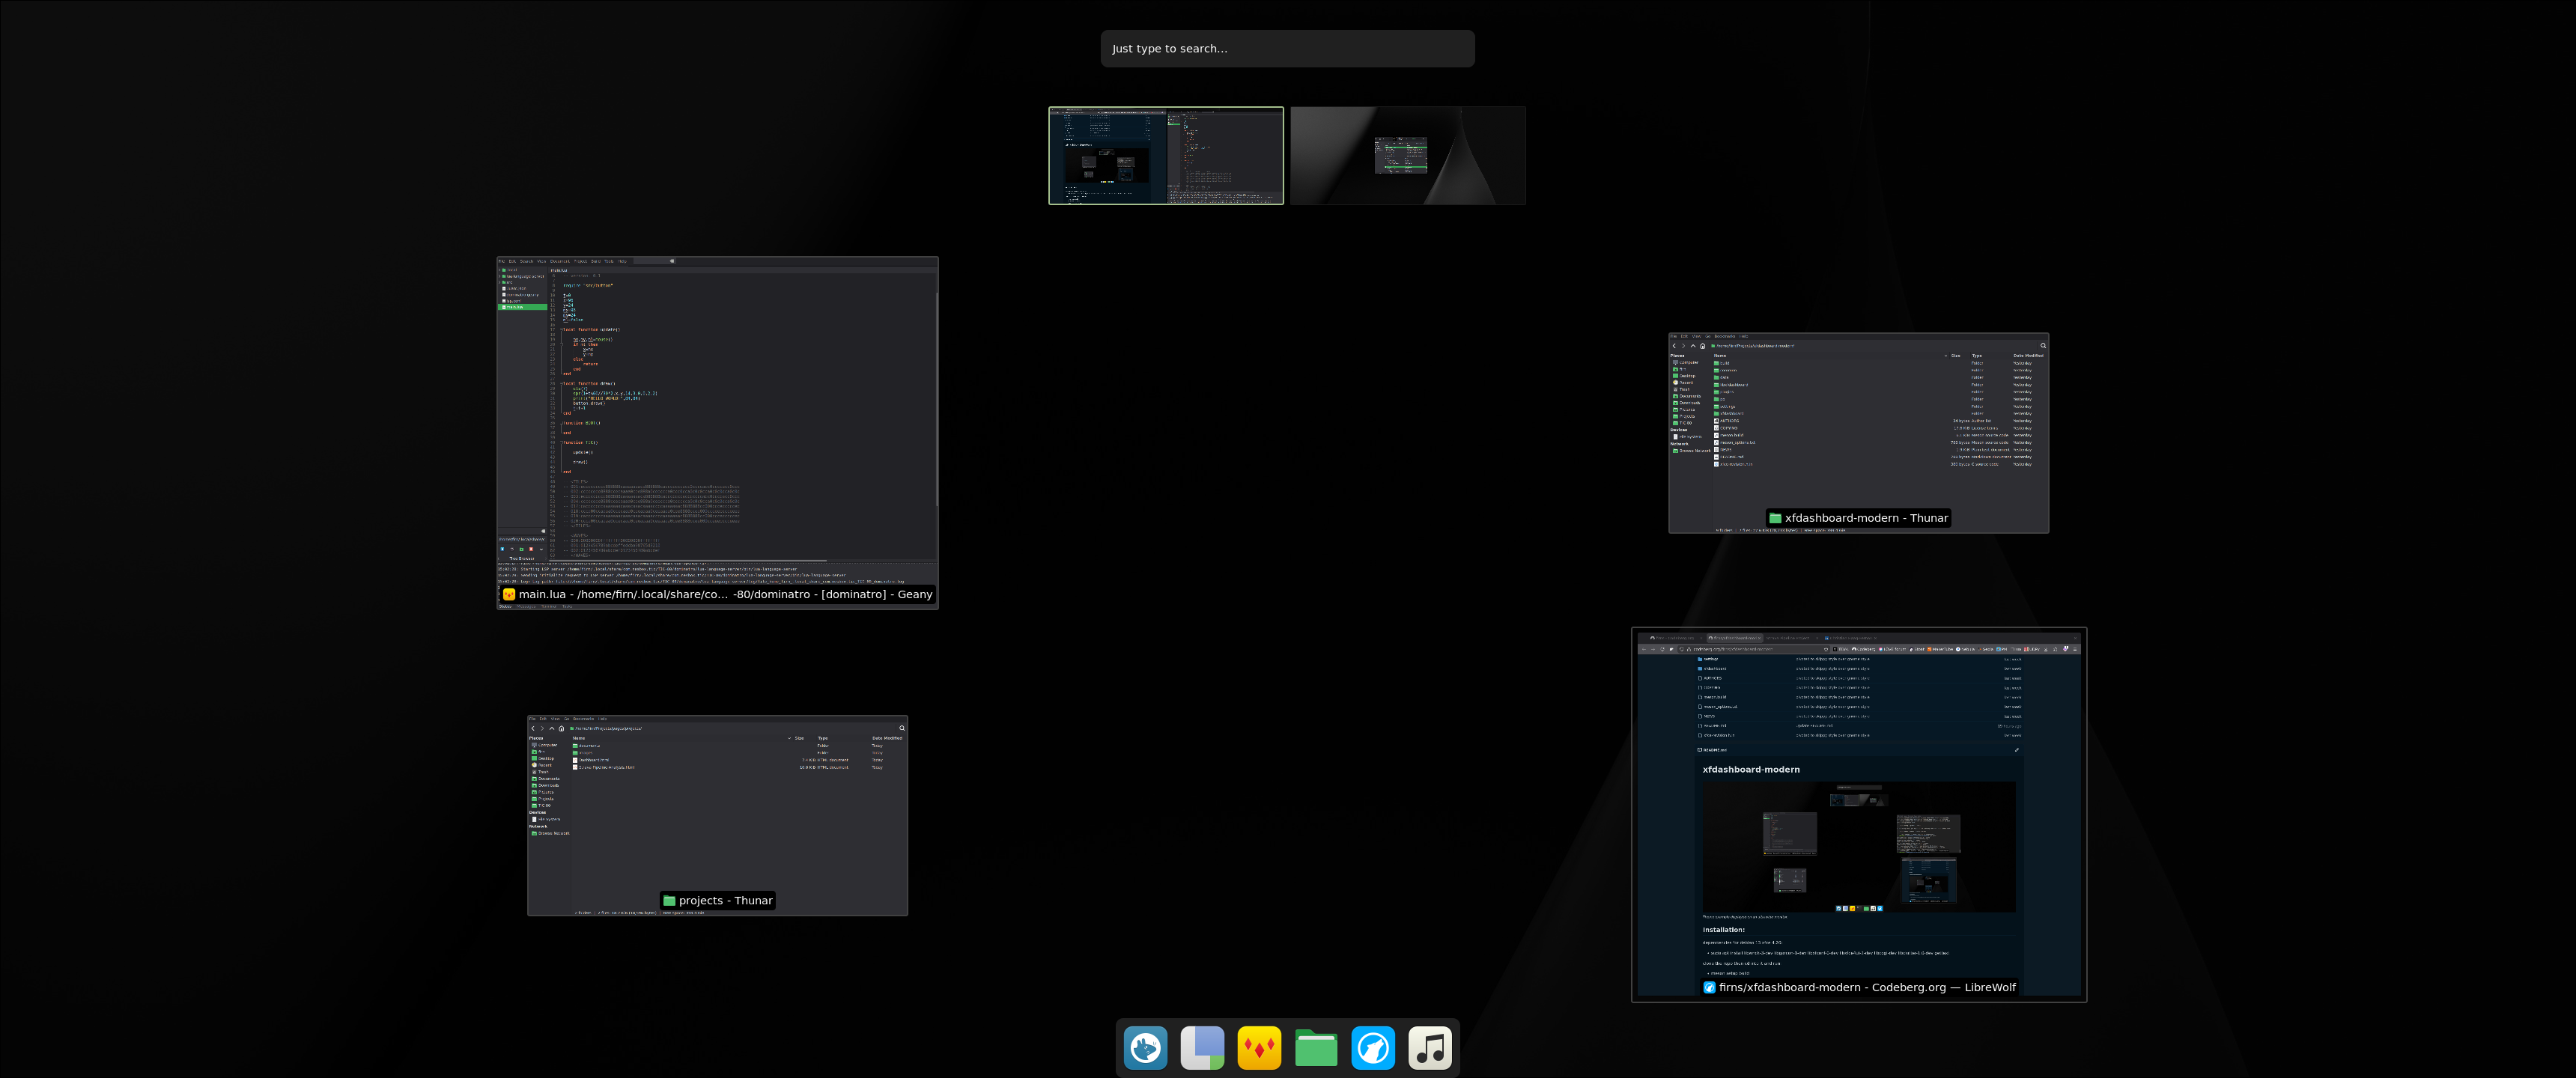Focus the 'Just type to search...' field
The width and height of the screenshot is (2576, 1078).
[1287, 48]
